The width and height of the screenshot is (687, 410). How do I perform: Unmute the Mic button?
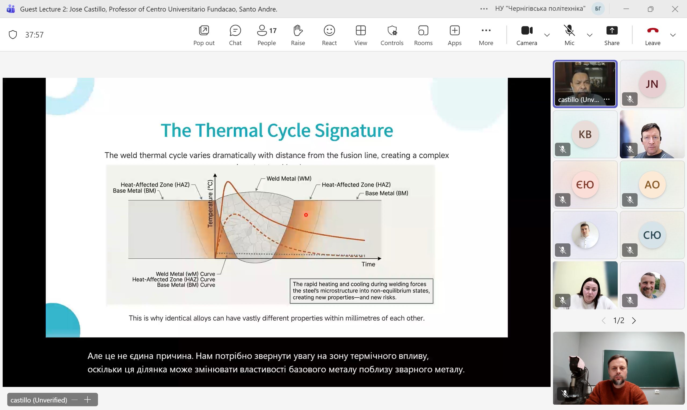click(569, 35)
